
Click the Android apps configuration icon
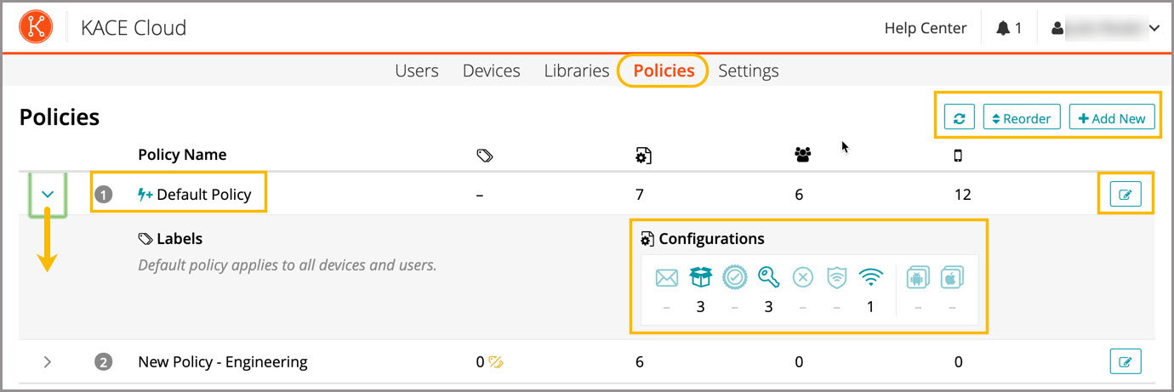[918, 278]
